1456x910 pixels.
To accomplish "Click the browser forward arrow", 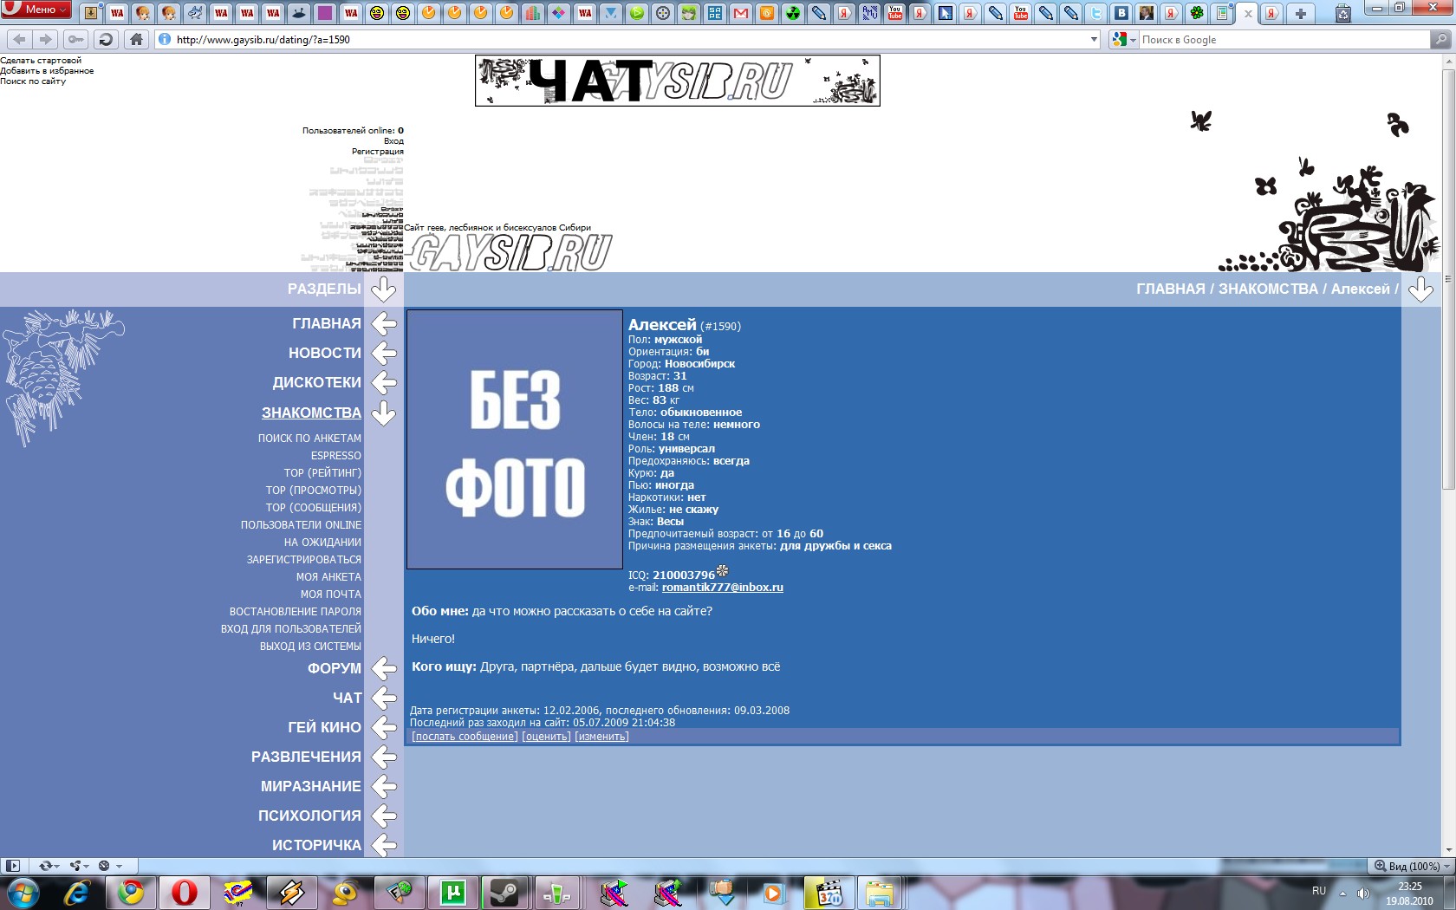I will (46, 39).
